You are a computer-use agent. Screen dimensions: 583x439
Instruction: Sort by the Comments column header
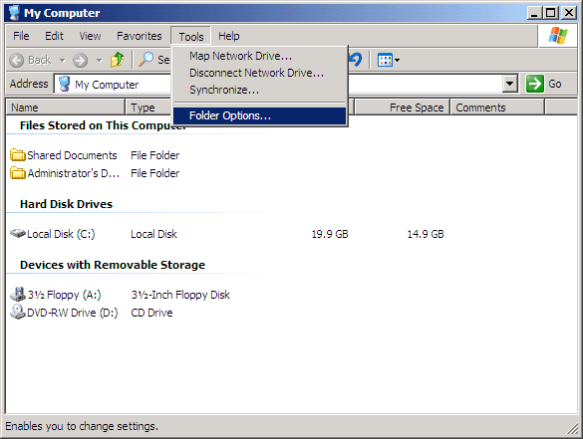pyautogui.click(x=497, y=108)
